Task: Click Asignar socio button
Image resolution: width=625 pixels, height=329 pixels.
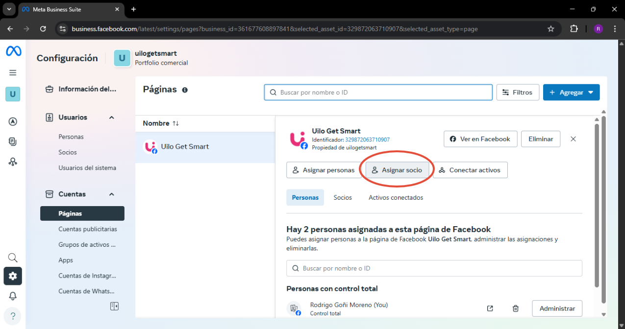Action: [397, 170]
